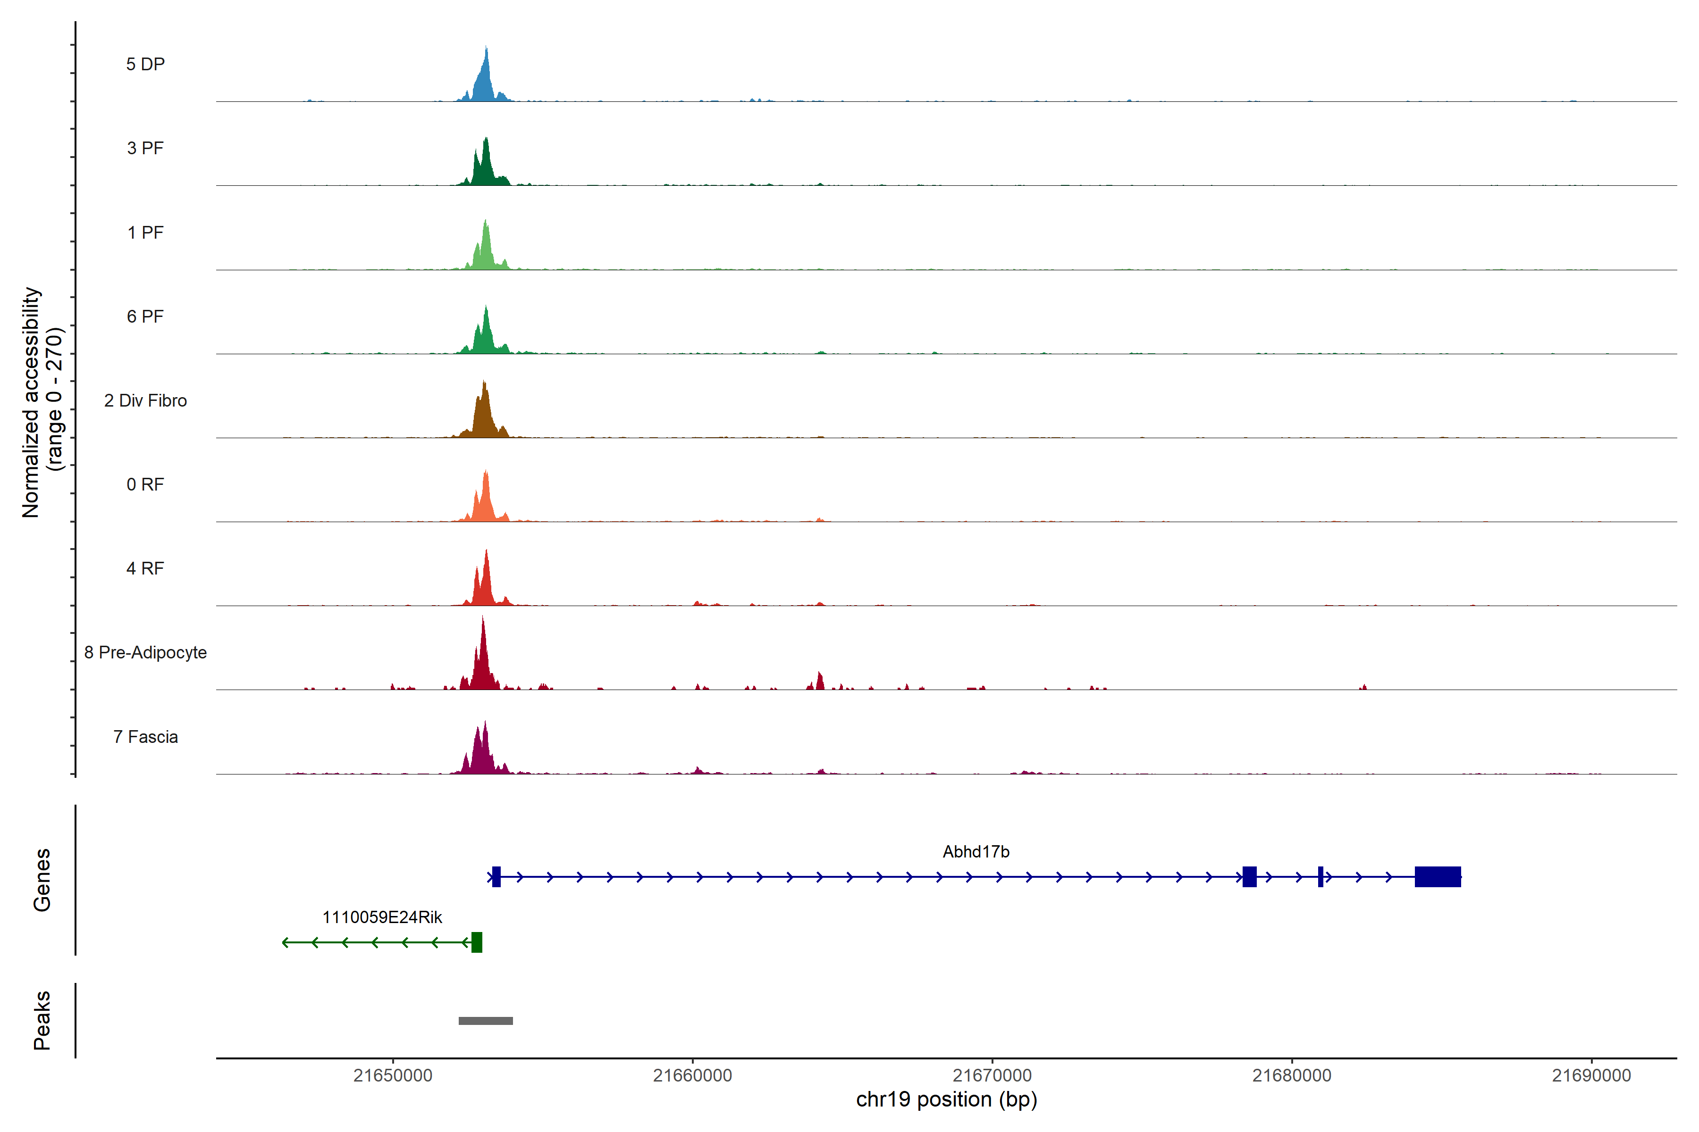This screenshot has width=1699, height=1132.
Task: Click the small Pre-Adipocyte peak near 21664000
Action: pyautogui.click(x=819, y=682)
